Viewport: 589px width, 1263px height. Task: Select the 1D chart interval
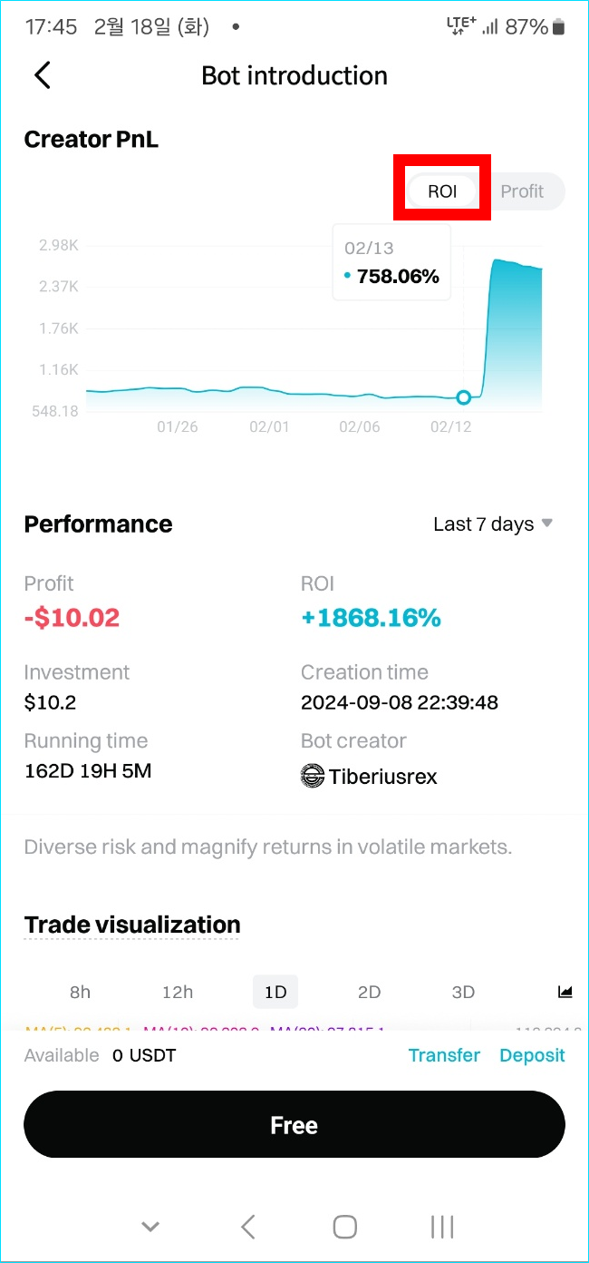point(275,992)
